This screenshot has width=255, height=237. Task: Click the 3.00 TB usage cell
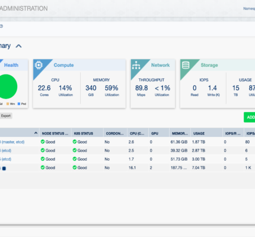tap(199, 159)
